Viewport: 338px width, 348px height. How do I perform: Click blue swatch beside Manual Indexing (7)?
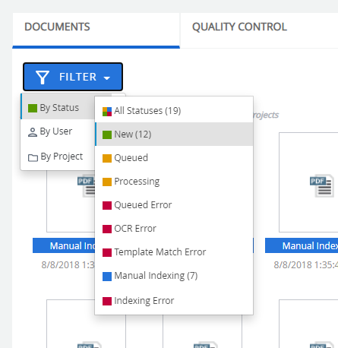point(107,277)
